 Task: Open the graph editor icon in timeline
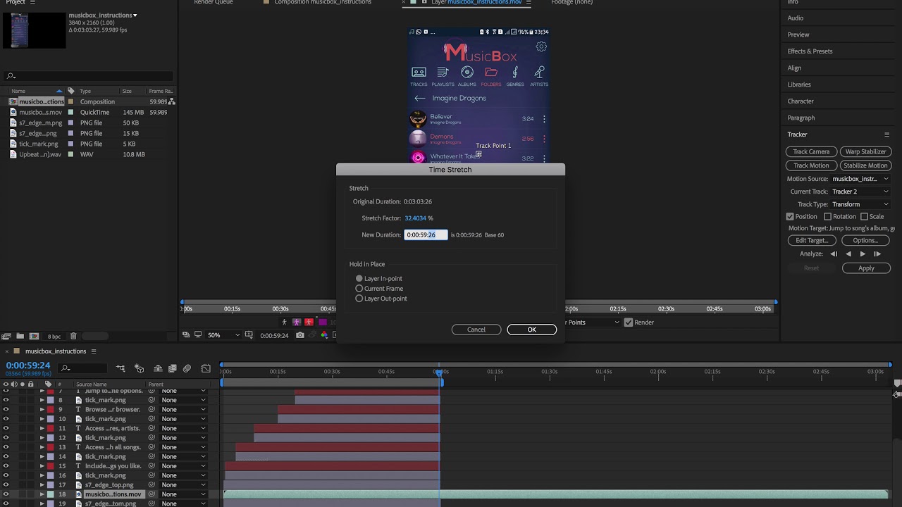206,368
